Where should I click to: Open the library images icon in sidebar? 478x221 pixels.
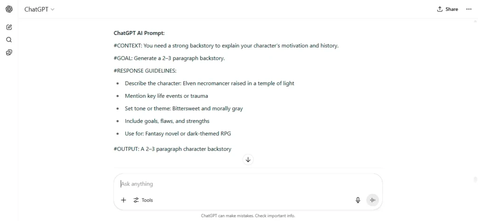click(x=9, y=53)
